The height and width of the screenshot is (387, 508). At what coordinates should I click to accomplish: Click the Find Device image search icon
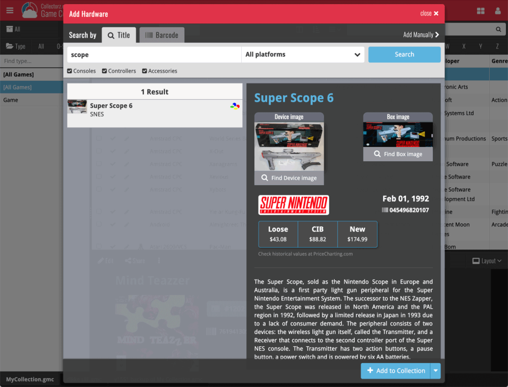coord(265,178)
